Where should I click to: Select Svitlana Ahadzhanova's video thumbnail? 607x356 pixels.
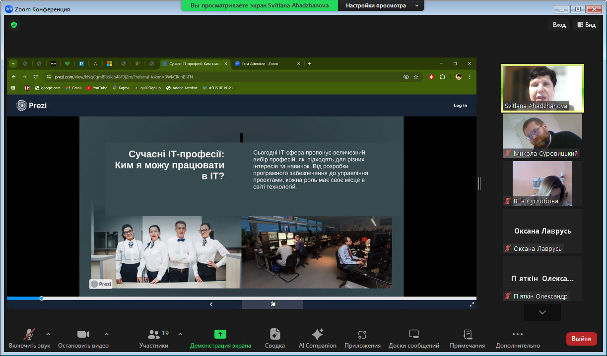[x=542, y=88]
